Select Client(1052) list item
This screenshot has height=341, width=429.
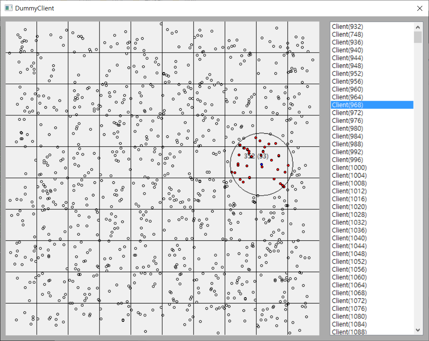click(x=372, y=262)
